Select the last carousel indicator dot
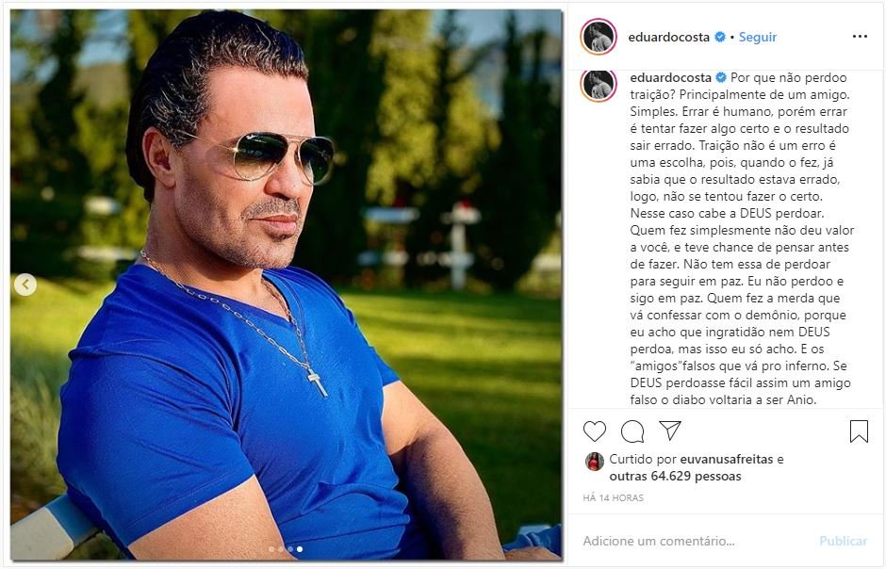This screenshot has height=569, width=886. [x=300, y=548]
